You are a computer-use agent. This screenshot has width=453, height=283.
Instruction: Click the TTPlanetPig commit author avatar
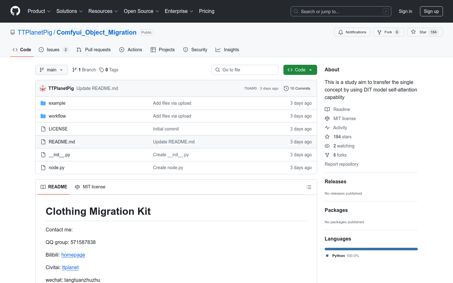point(43,88)
